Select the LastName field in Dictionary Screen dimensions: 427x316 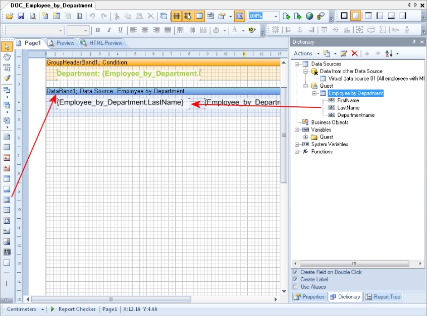348,108
